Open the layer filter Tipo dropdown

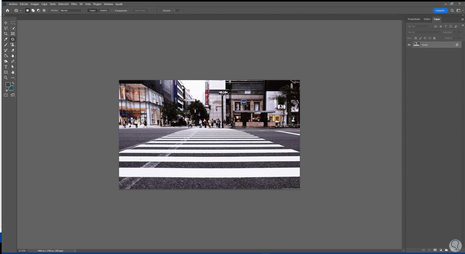point(418,26)
